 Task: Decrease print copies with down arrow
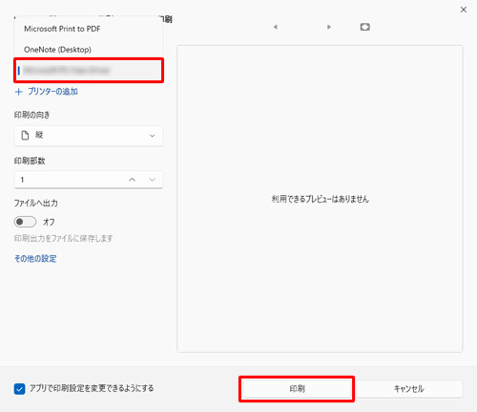click(x=153, y=180)
